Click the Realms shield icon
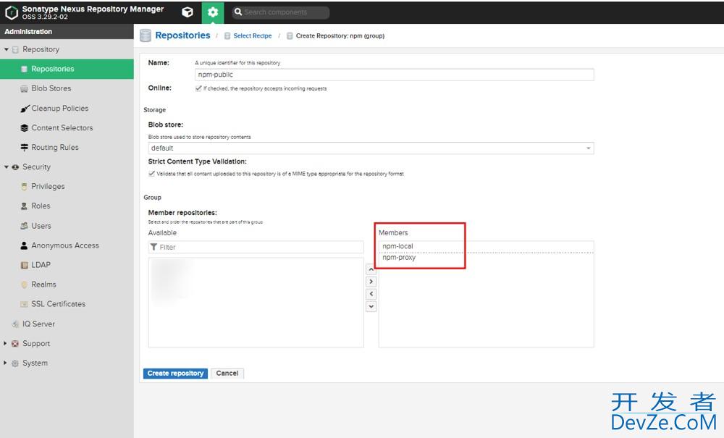724x438 pixels. click(x=24, y=285)
